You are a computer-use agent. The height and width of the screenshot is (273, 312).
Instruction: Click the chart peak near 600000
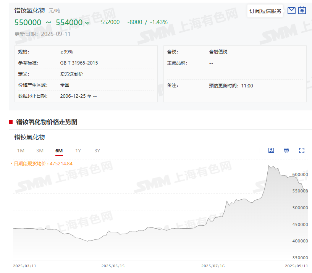(x=269, y=166)
